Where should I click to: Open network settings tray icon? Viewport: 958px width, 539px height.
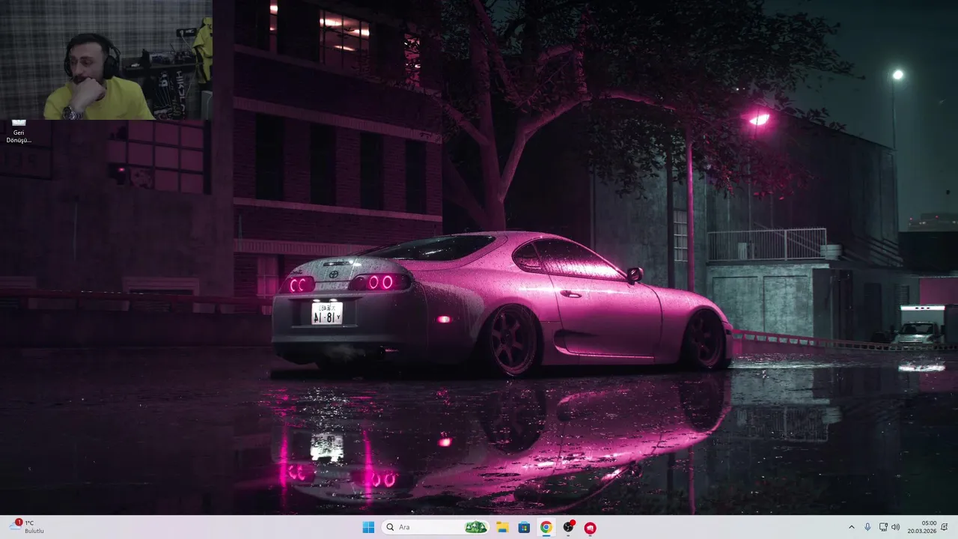point(883,527)
